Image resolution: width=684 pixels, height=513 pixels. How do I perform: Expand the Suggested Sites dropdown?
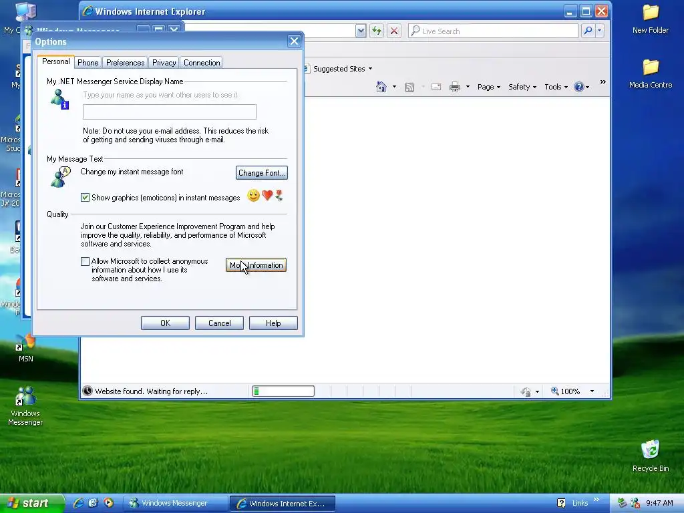tap(370, 69)
